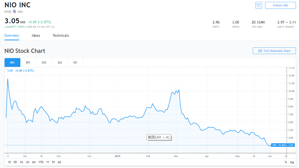Screen dimensions: 299x168
Task: Click the Follow NIO button
Action: (280, 5)
